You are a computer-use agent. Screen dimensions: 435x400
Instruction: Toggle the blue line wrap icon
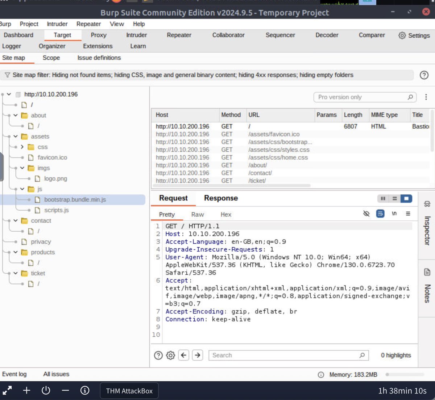(380, 214)
